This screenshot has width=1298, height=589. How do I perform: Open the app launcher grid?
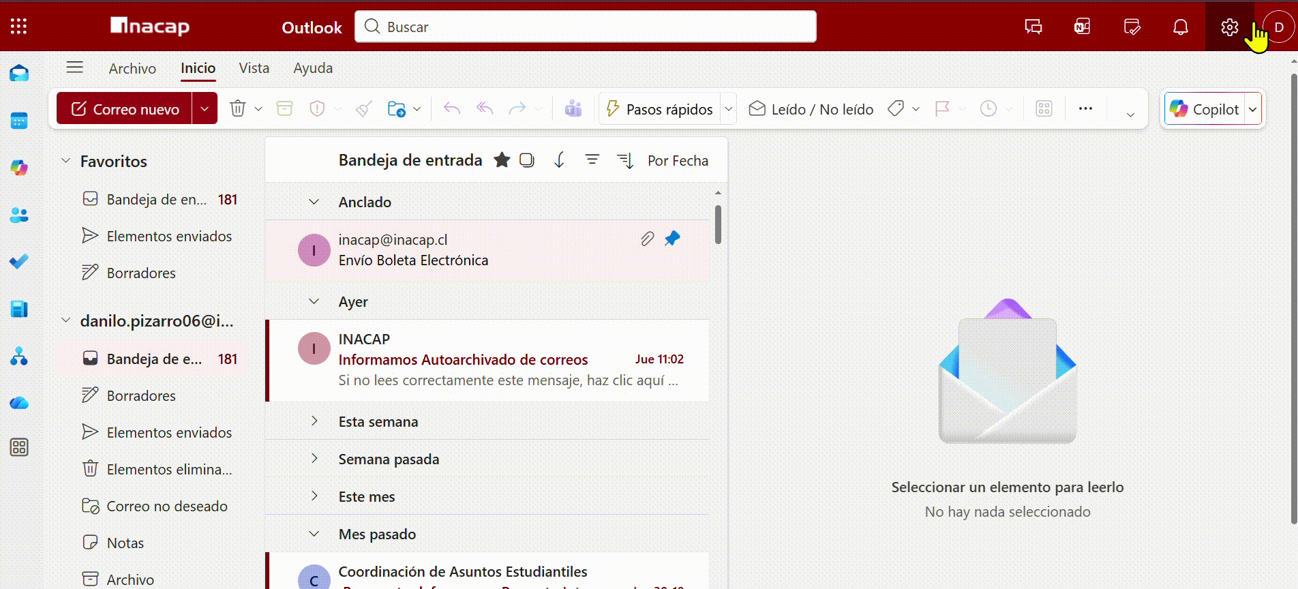tap(19, 27)
